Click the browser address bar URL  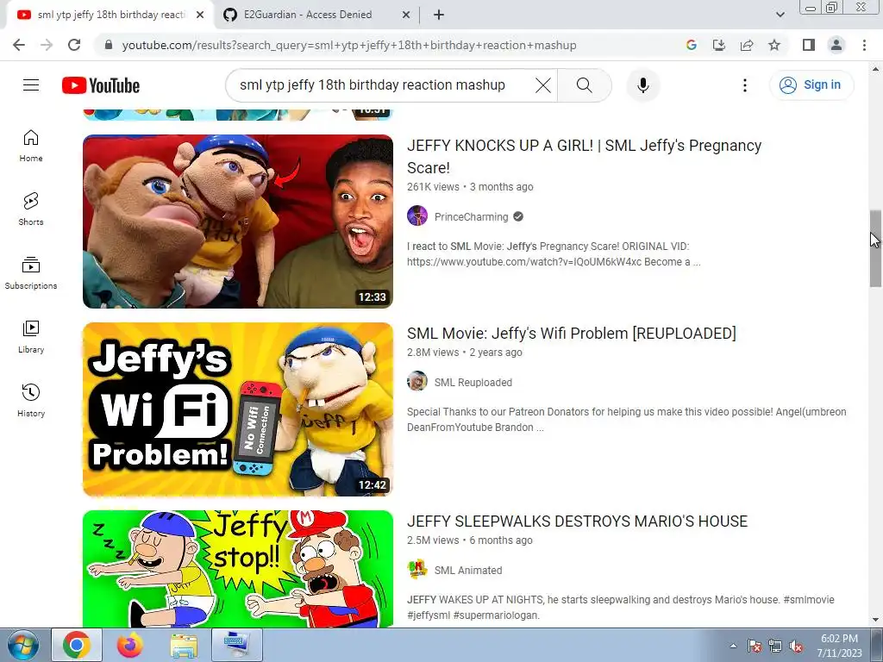pos(349,45)
